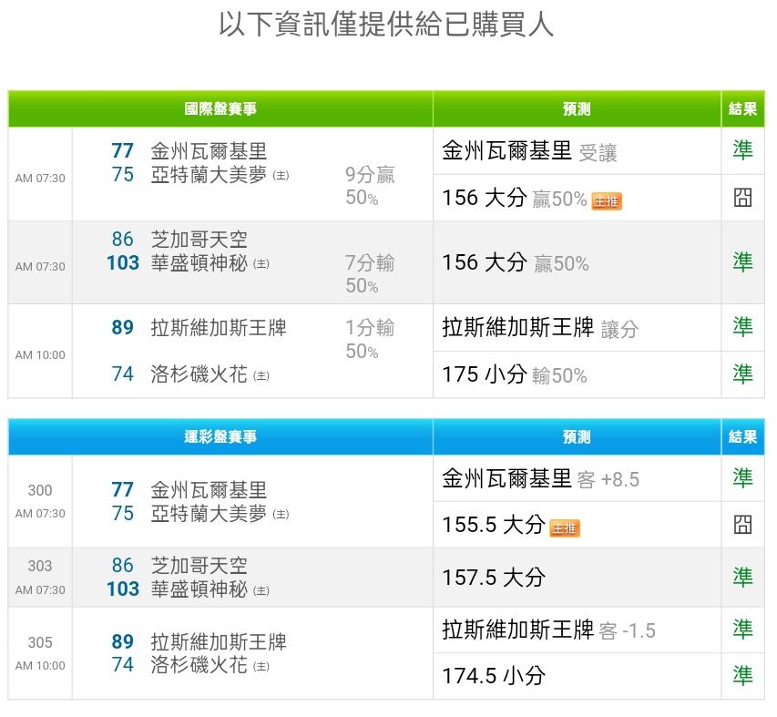Select the 拉斯維加斯王牌 讓分 prediction

pos(540,328)
